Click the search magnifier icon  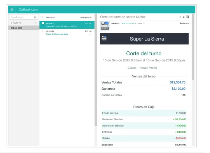pyautogui.click(x=35, y=17)
